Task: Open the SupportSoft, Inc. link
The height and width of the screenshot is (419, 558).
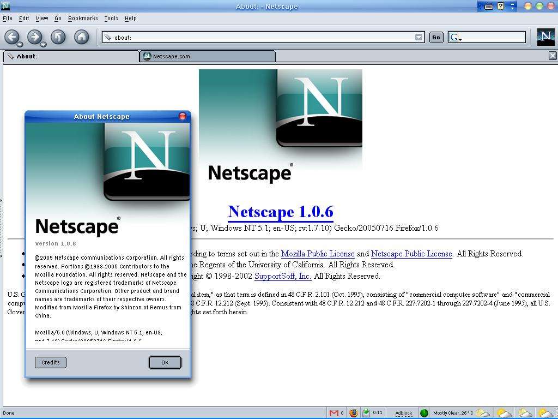Action: 282,276
